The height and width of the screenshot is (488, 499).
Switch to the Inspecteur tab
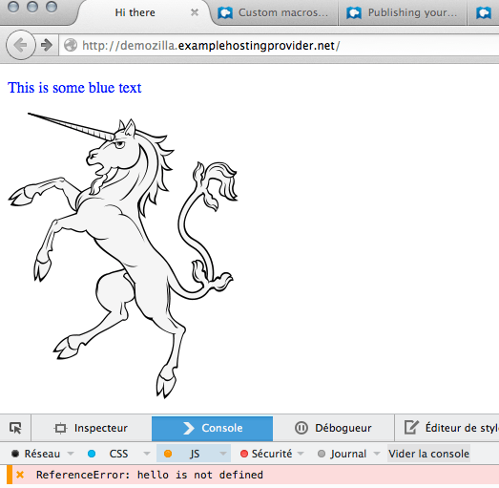(92, 428)
